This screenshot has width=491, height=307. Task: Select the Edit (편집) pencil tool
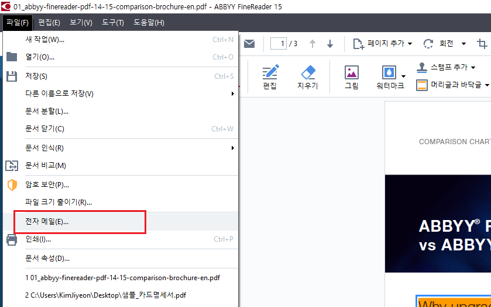(x=270, y=77)
